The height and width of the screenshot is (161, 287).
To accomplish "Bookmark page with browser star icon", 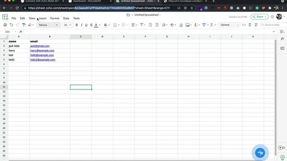I will (x=191, y=8).
